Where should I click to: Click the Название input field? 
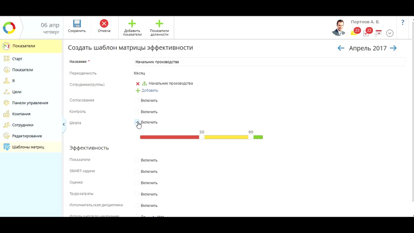[x=269, y=62]
